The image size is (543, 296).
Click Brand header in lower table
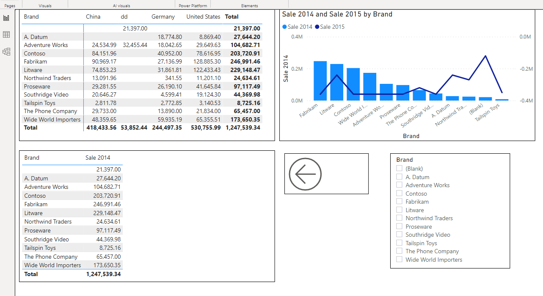32,158
